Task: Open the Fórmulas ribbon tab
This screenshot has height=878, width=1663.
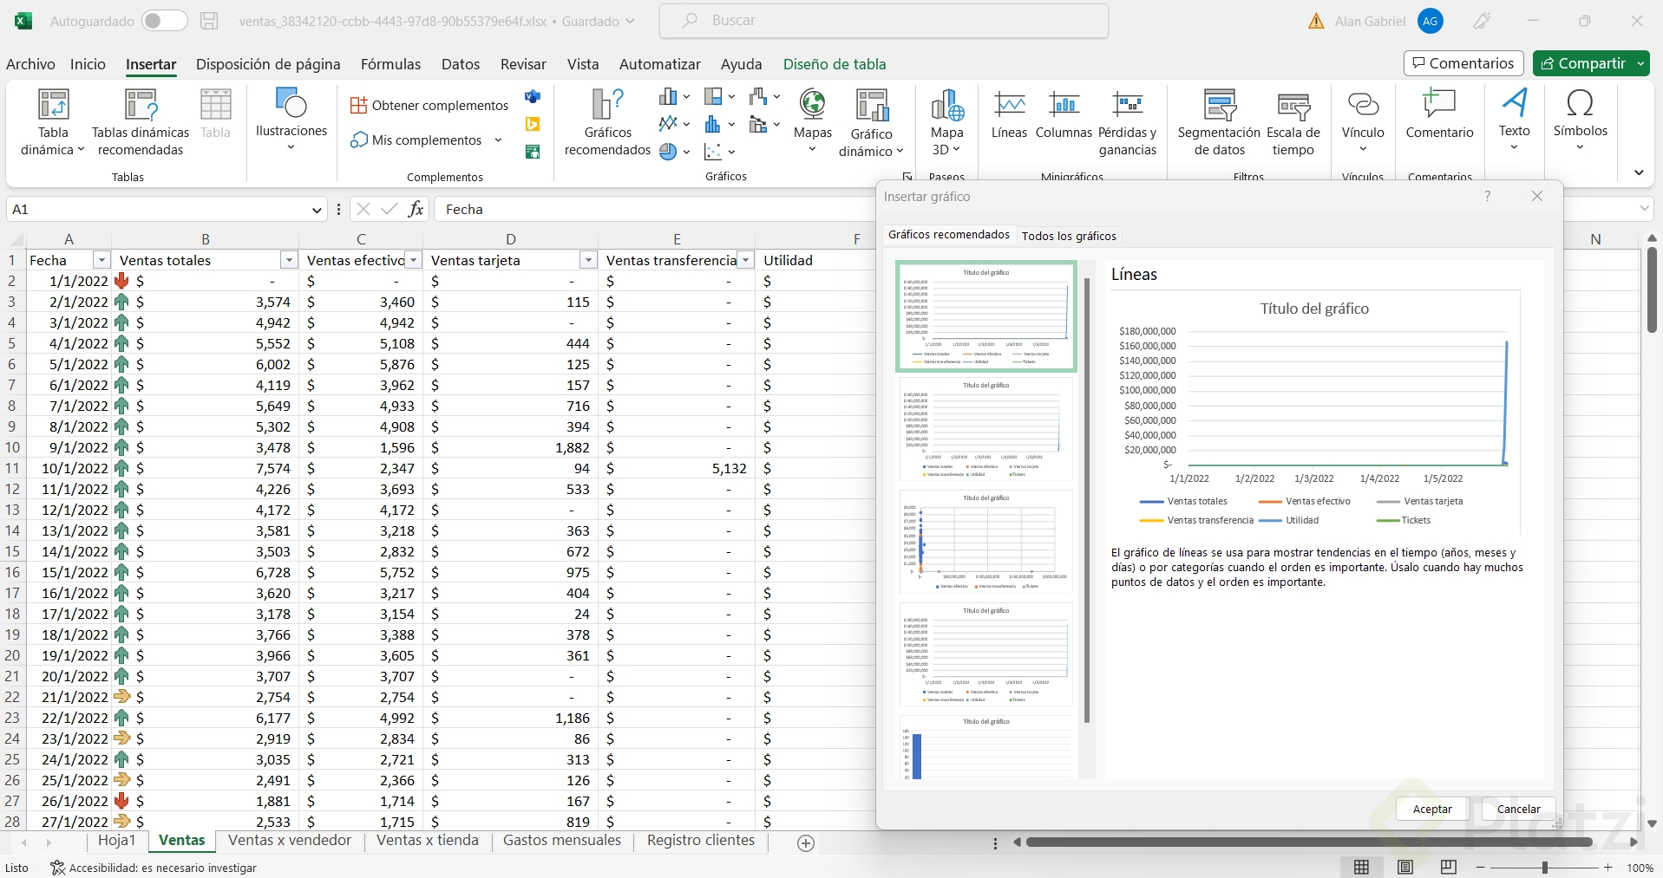Action: [390, 64]
